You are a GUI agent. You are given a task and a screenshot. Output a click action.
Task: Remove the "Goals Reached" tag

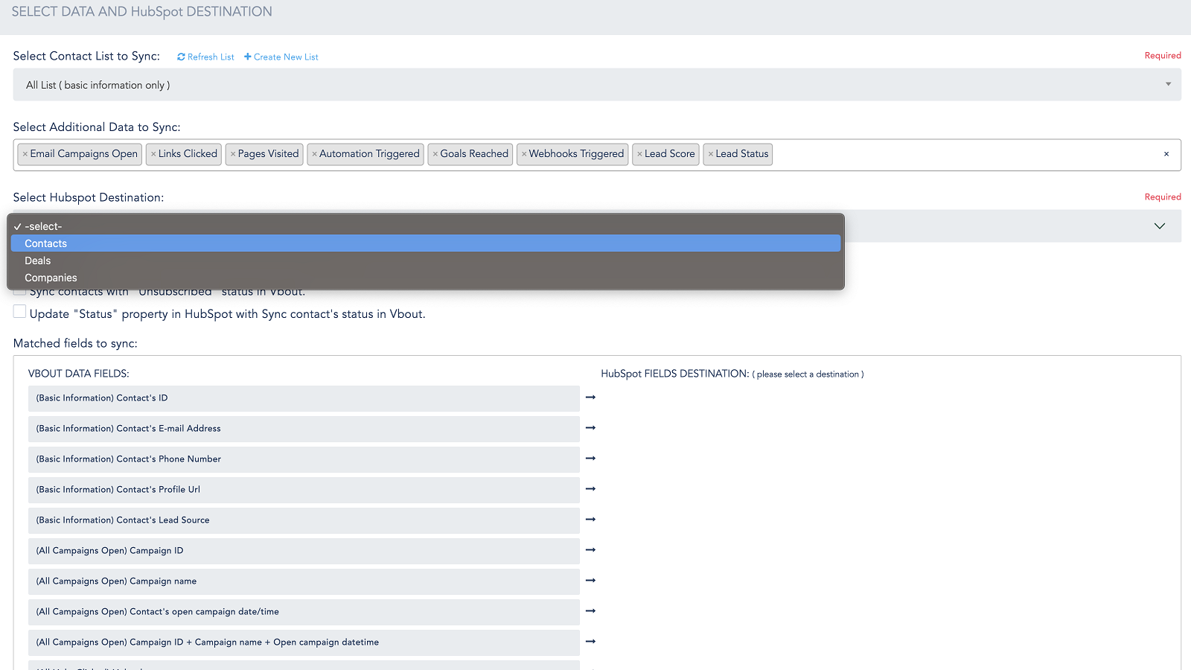(437, 154)
